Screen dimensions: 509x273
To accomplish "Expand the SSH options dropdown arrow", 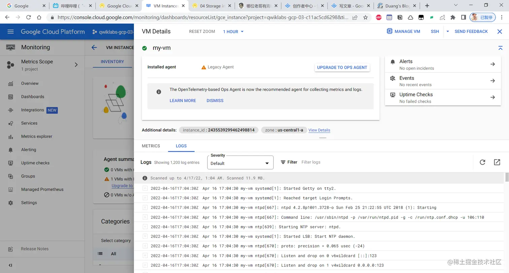I will pos(448,31).
